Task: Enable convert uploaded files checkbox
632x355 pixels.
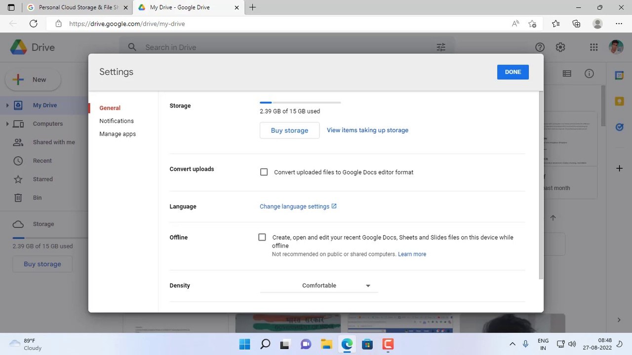Action: coord(264,172)
